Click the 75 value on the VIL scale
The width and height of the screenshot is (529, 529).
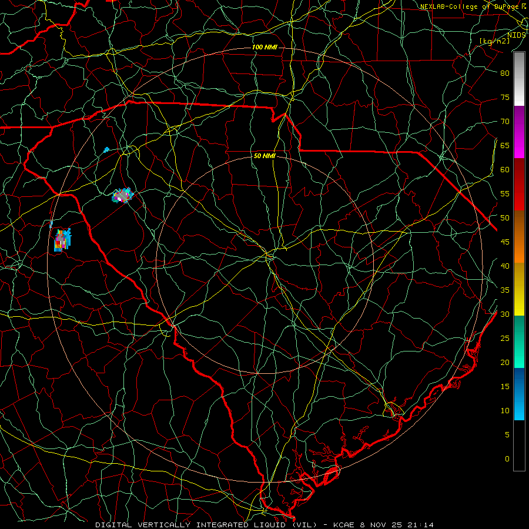click(505, 97)
